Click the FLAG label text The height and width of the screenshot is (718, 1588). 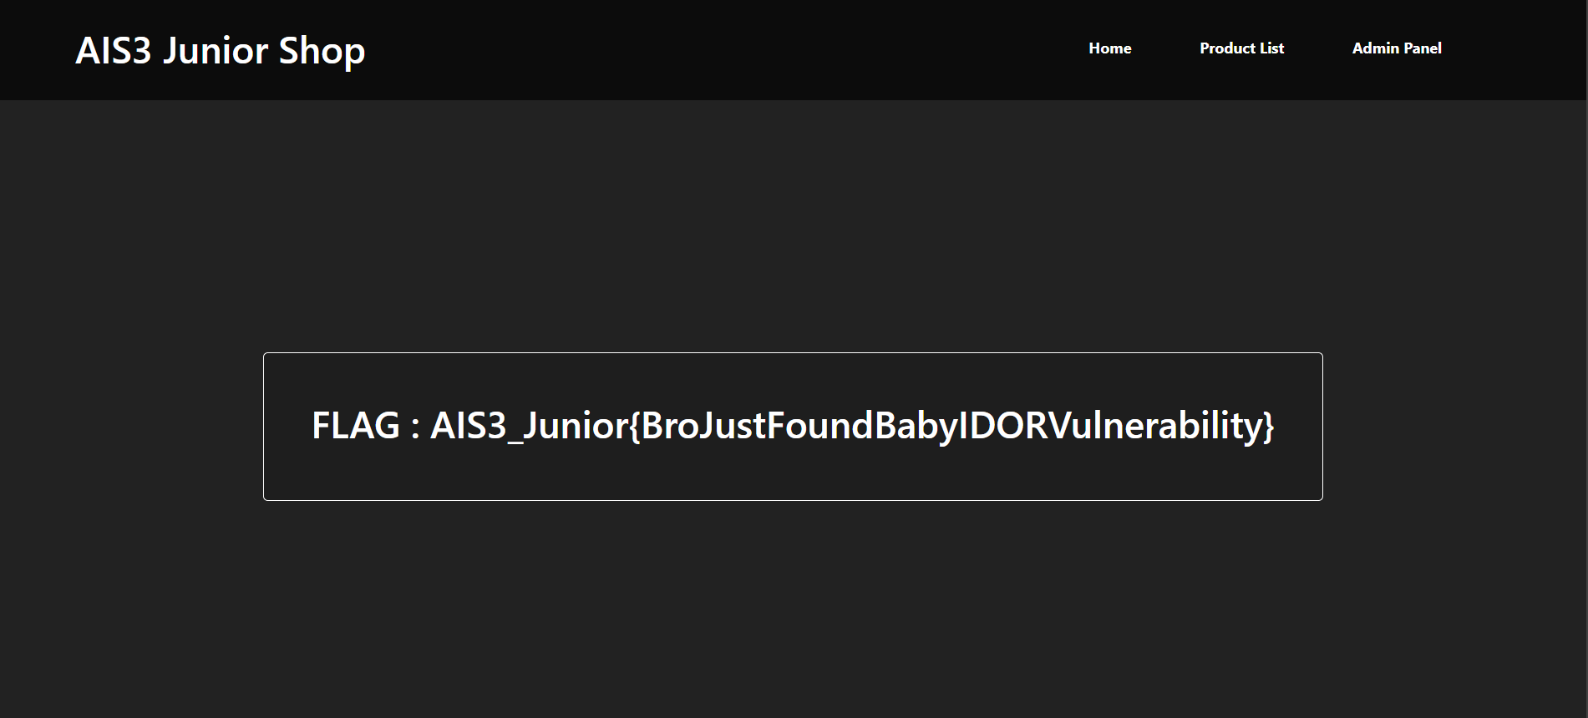355,426
